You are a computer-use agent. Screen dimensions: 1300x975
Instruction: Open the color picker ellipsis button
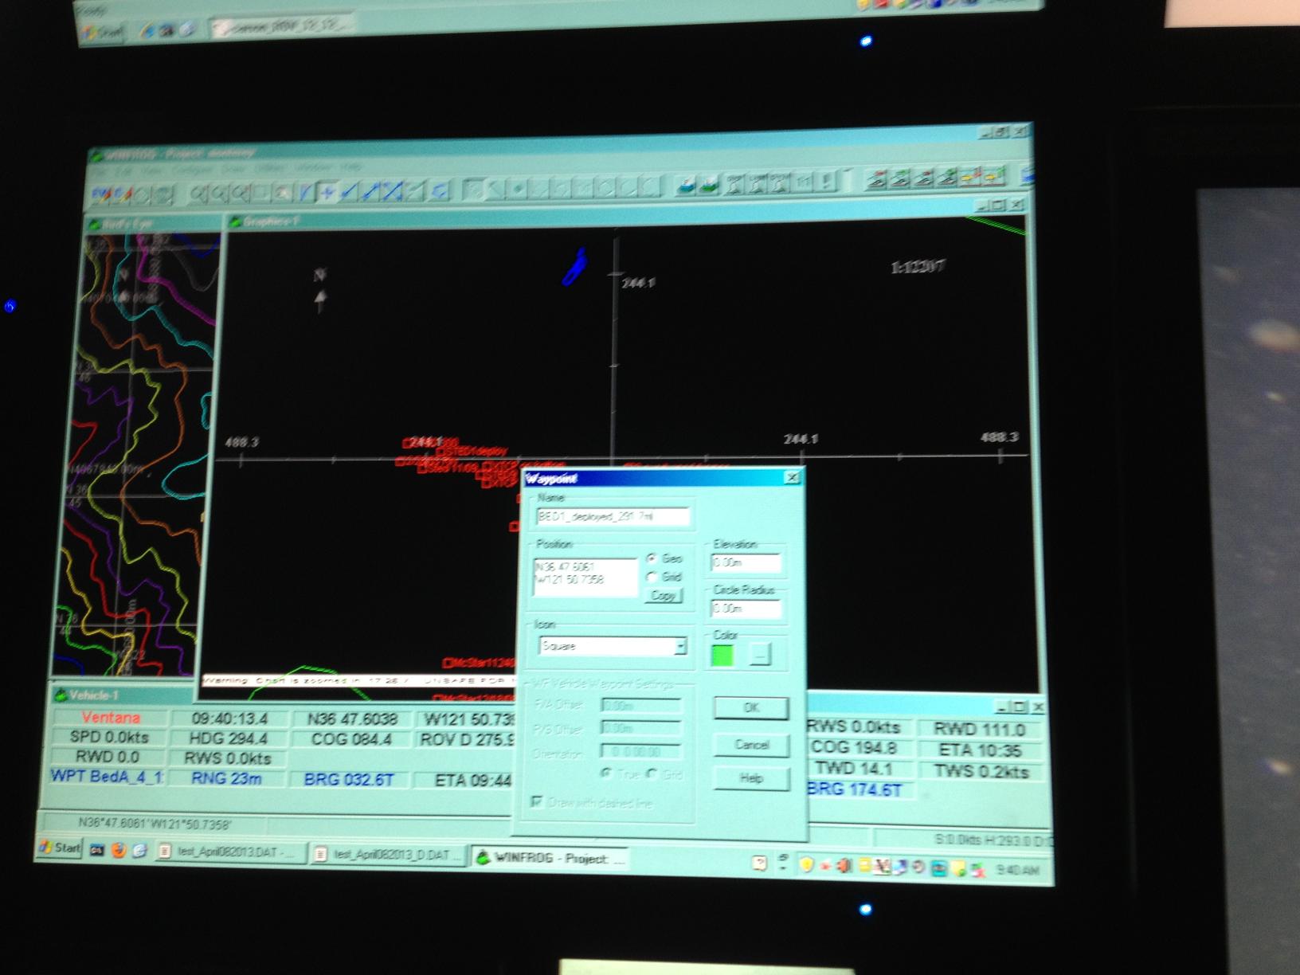click(x=759, y=655)
